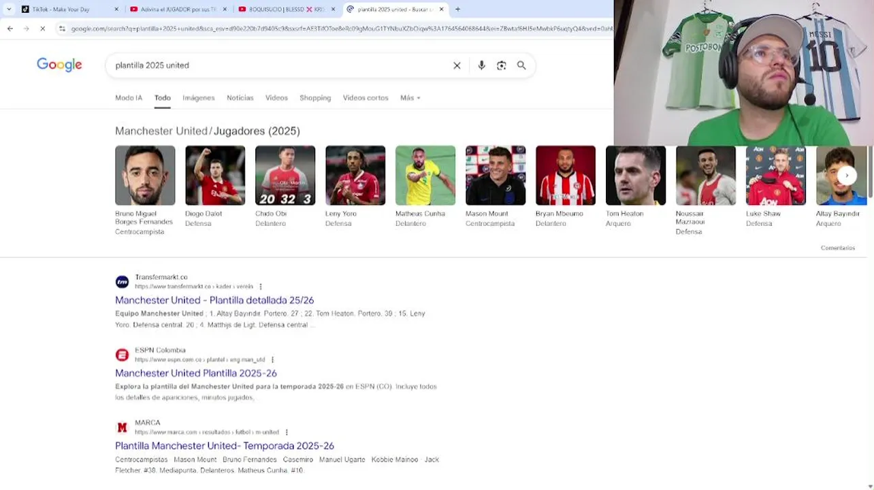This screenshot has height=490, width=874.
Task: Open Noussair Mazraoui player card
Action: point(706,190)
